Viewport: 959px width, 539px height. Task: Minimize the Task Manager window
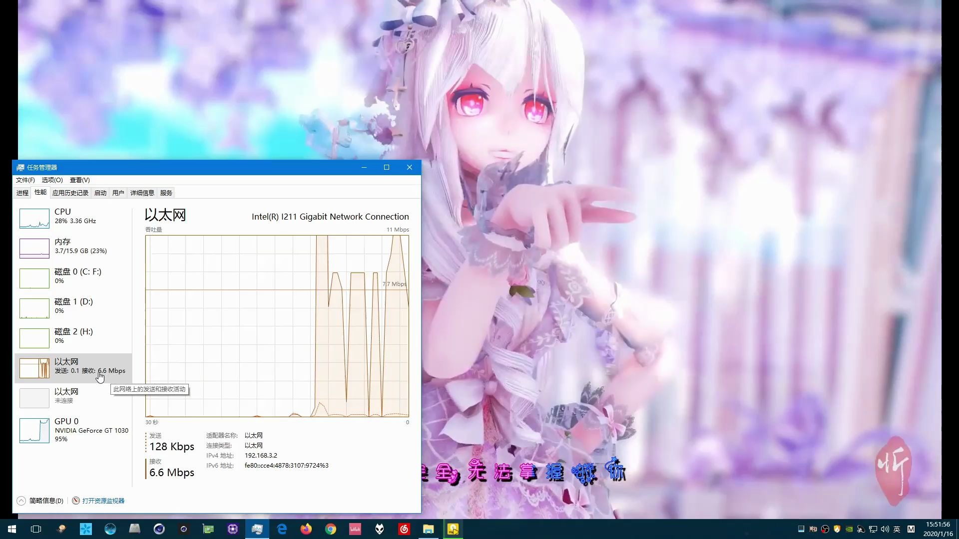[x=364, y=167]
